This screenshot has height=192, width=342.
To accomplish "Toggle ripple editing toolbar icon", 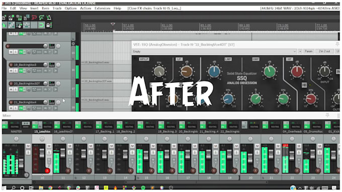I will point(19,25).
